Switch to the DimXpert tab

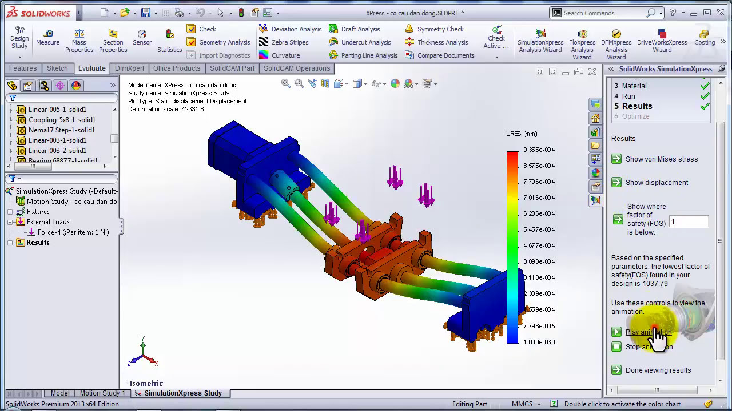129,68
